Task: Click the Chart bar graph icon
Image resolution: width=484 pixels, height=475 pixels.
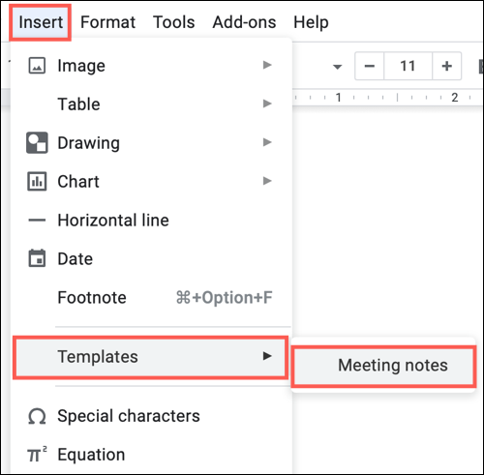Action: tap(37, 181)
